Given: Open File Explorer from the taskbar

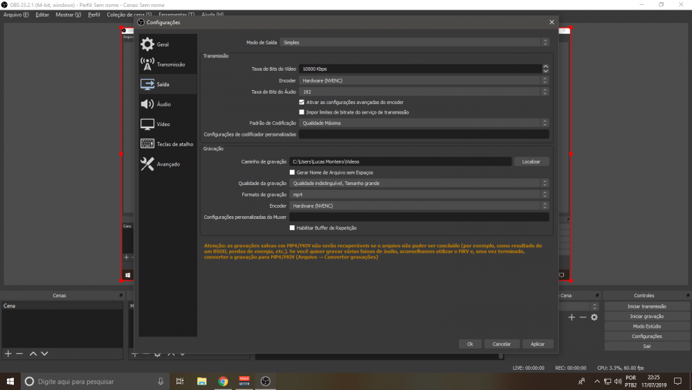Looking at the screenshot, I should point(201,381).
